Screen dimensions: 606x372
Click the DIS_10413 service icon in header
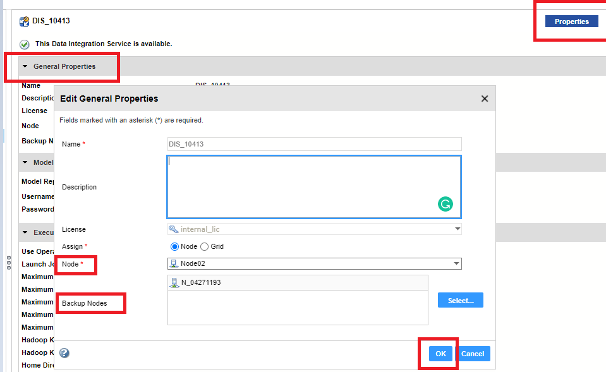[x=25, y=21]
